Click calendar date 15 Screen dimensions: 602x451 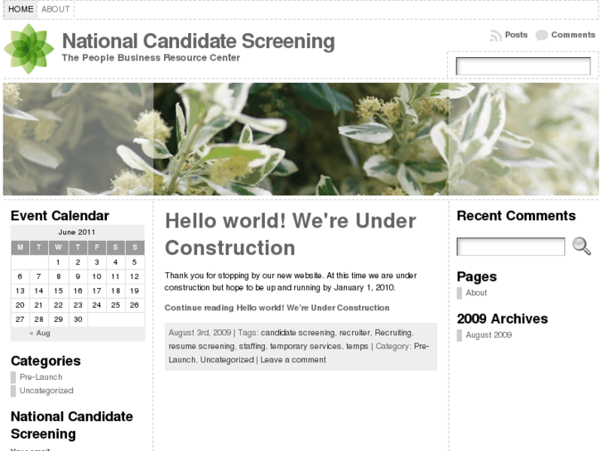58,290
